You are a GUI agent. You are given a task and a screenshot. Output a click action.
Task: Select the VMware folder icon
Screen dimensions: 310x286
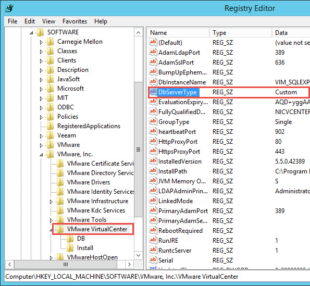pyautogui.click(x=50, y=145)
